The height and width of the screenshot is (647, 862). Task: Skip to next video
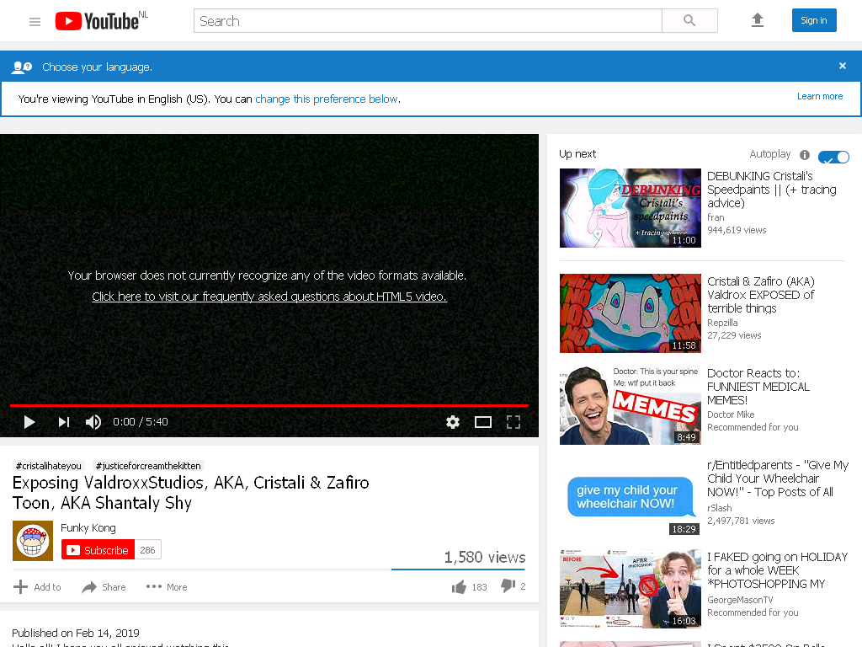point(64,422)
